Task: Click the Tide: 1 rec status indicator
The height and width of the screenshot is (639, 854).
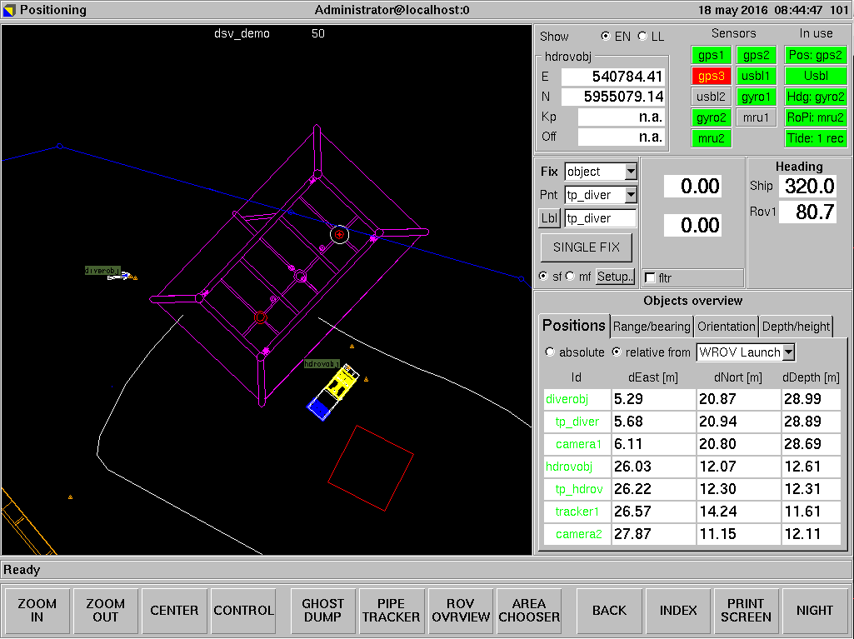Action: [816, 138]
